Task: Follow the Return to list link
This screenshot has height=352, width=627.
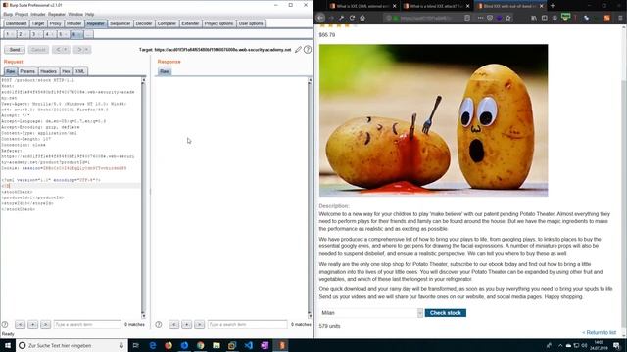Action: [599, 332]
